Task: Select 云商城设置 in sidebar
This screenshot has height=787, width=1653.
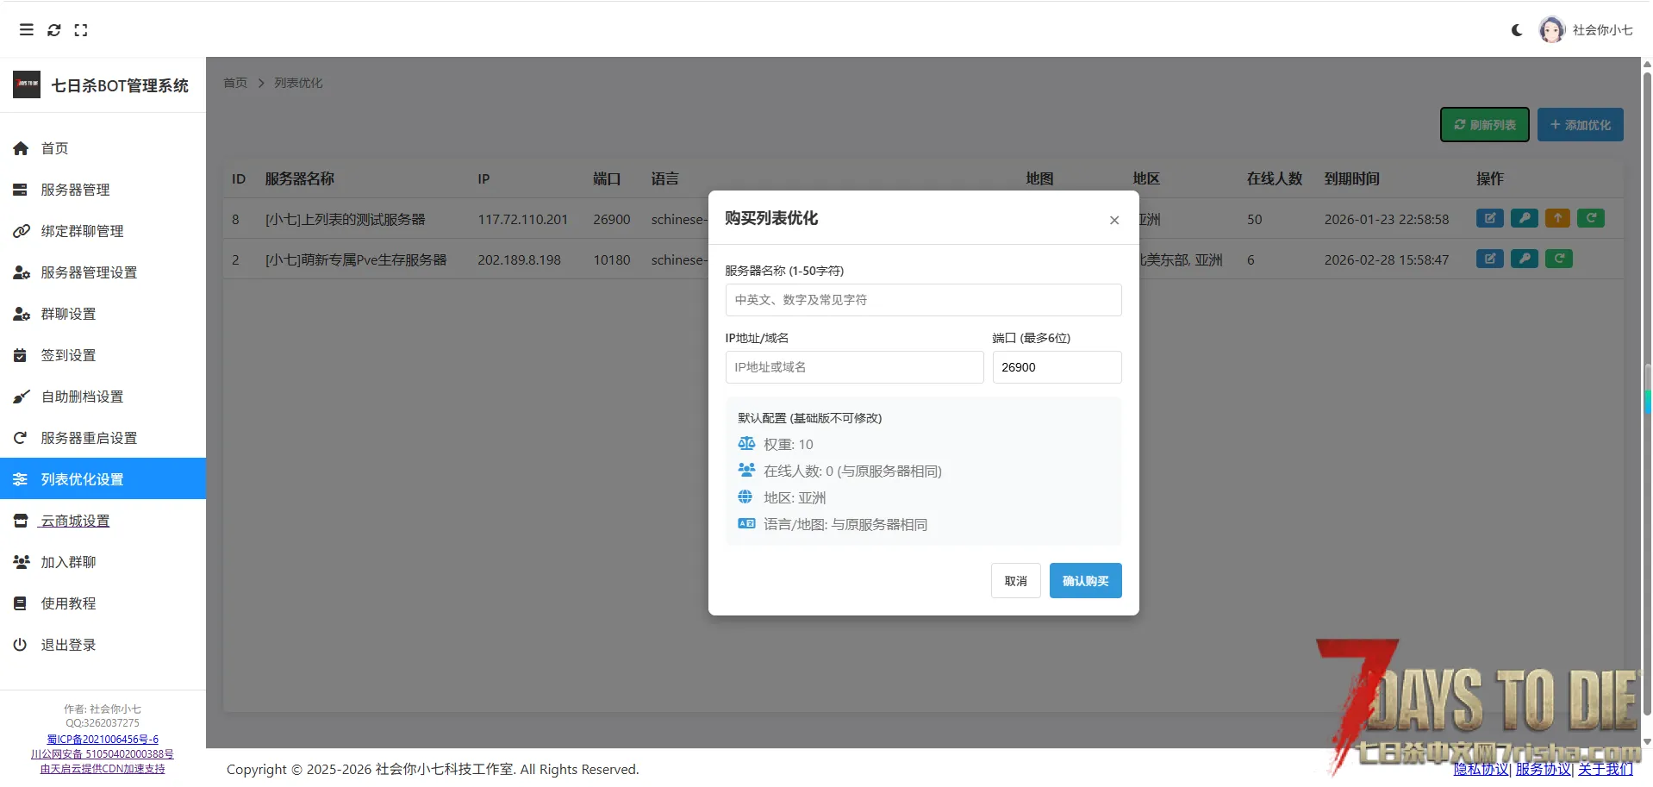Action: [76, 521]
